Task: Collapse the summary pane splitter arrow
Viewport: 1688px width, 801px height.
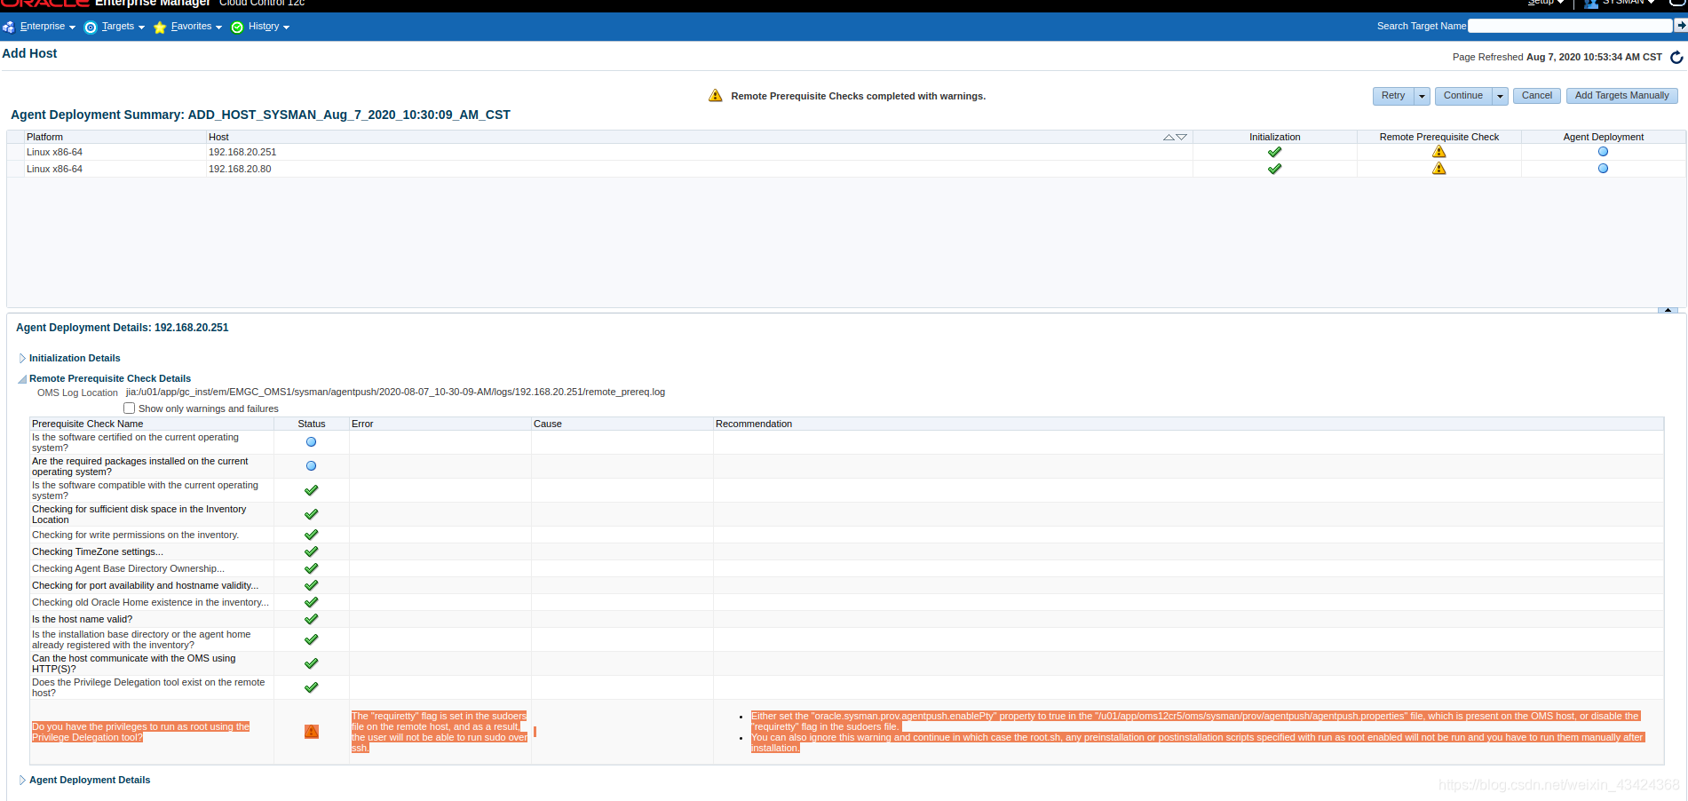Action: [x=1668, y=310]
